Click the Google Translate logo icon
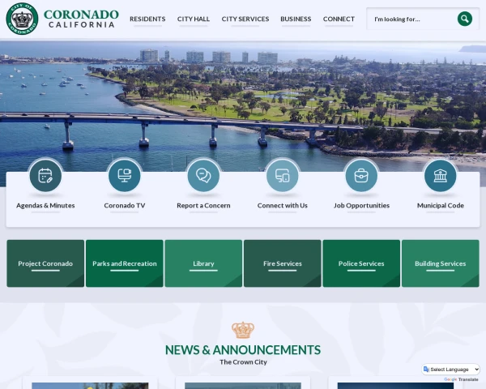 (427, 370)
